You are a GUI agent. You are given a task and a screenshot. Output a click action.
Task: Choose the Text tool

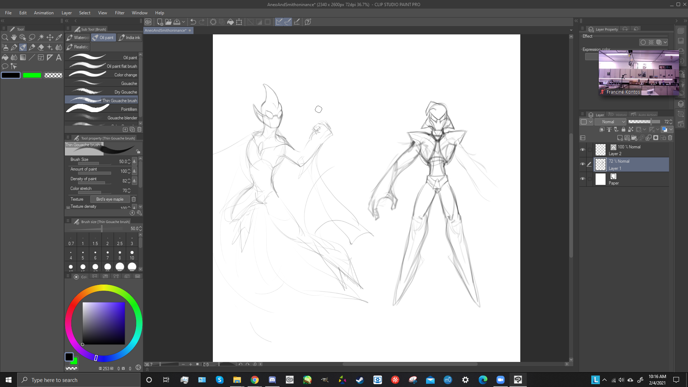click(x=59, y=57)
